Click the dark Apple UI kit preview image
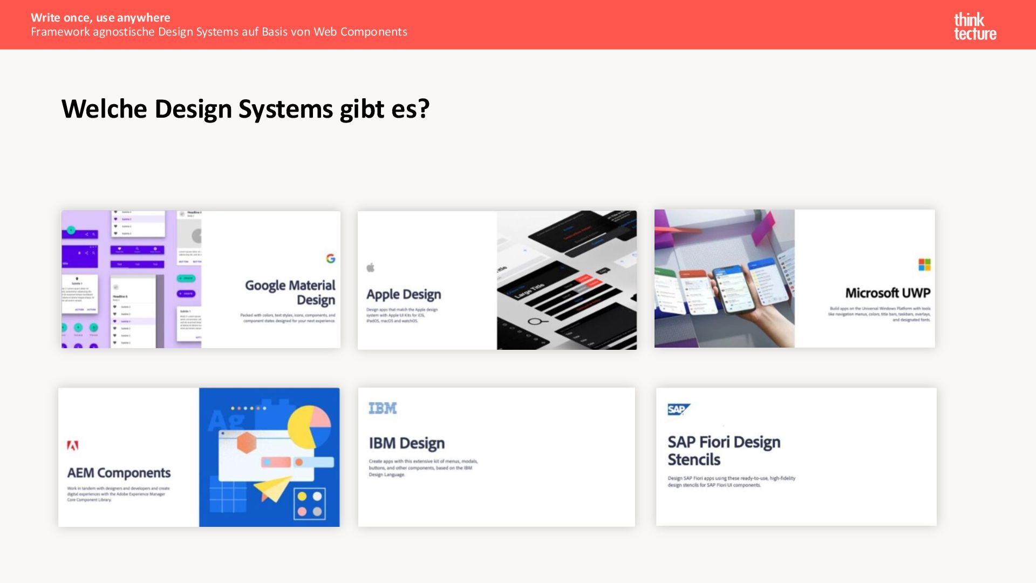The height and width of the screenshot is (583, 1036). pos(567,280)
